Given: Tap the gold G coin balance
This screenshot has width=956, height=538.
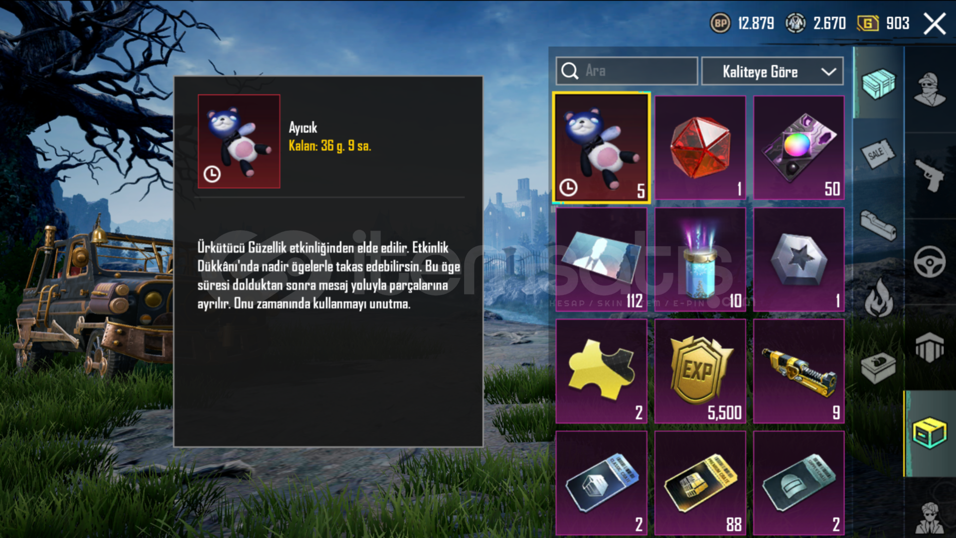Looking at the screenshot, I should tap(883, 23).
